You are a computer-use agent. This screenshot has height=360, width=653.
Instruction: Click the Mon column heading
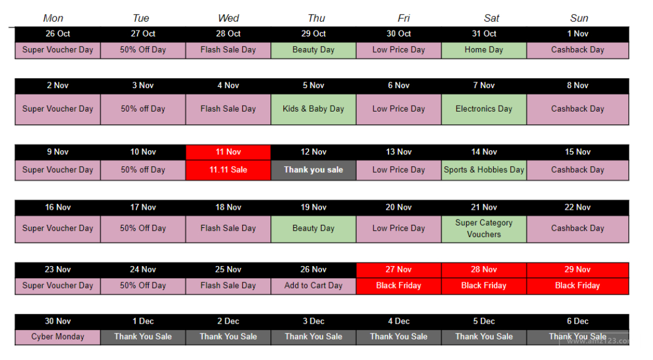tap(53, 18)
